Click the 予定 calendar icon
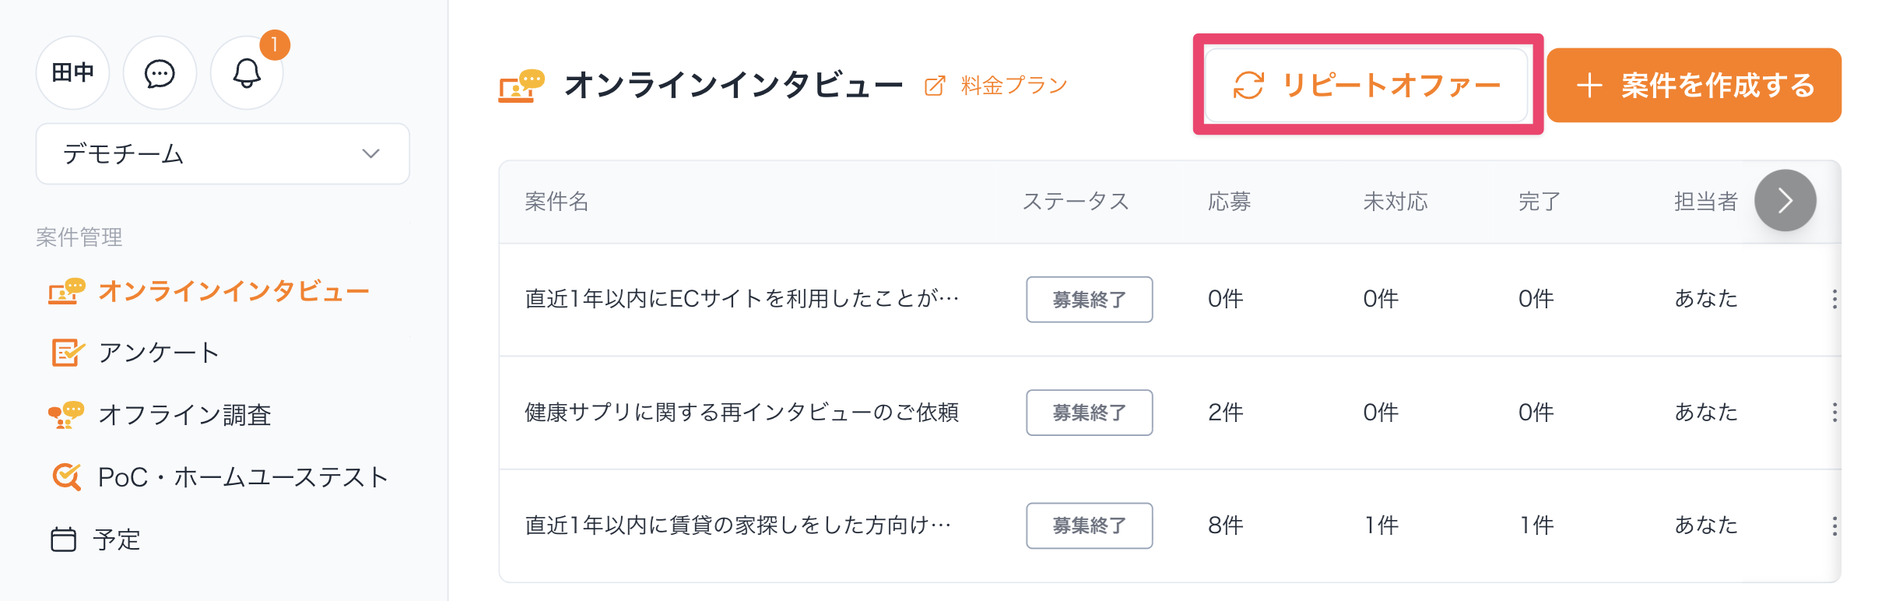The height and width of the screenshot is (601, 1882). [64, 539]
